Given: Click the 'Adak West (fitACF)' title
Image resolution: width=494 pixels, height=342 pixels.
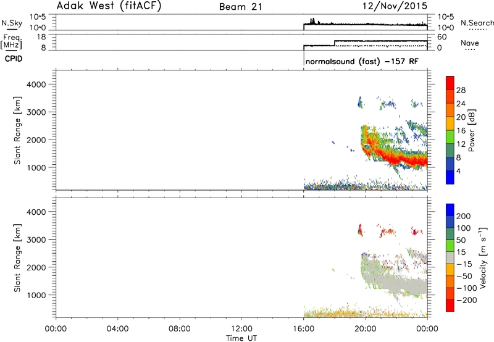Looking at the screenshot, I should click(x=109, y=6).
